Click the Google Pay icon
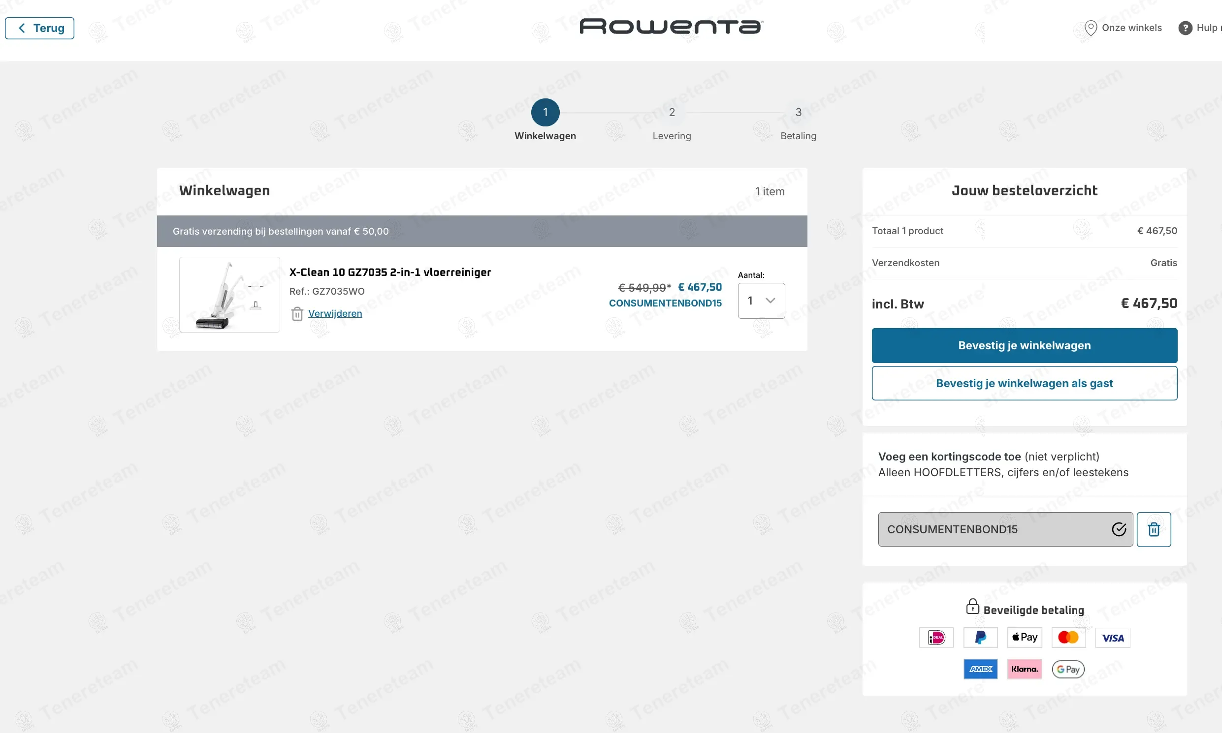1222x733 pixels. (1068, 669)
